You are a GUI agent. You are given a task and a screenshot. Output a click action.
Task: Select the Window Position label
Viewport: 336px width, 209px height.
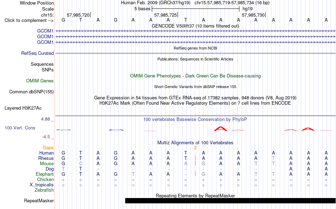click(37, 3)
